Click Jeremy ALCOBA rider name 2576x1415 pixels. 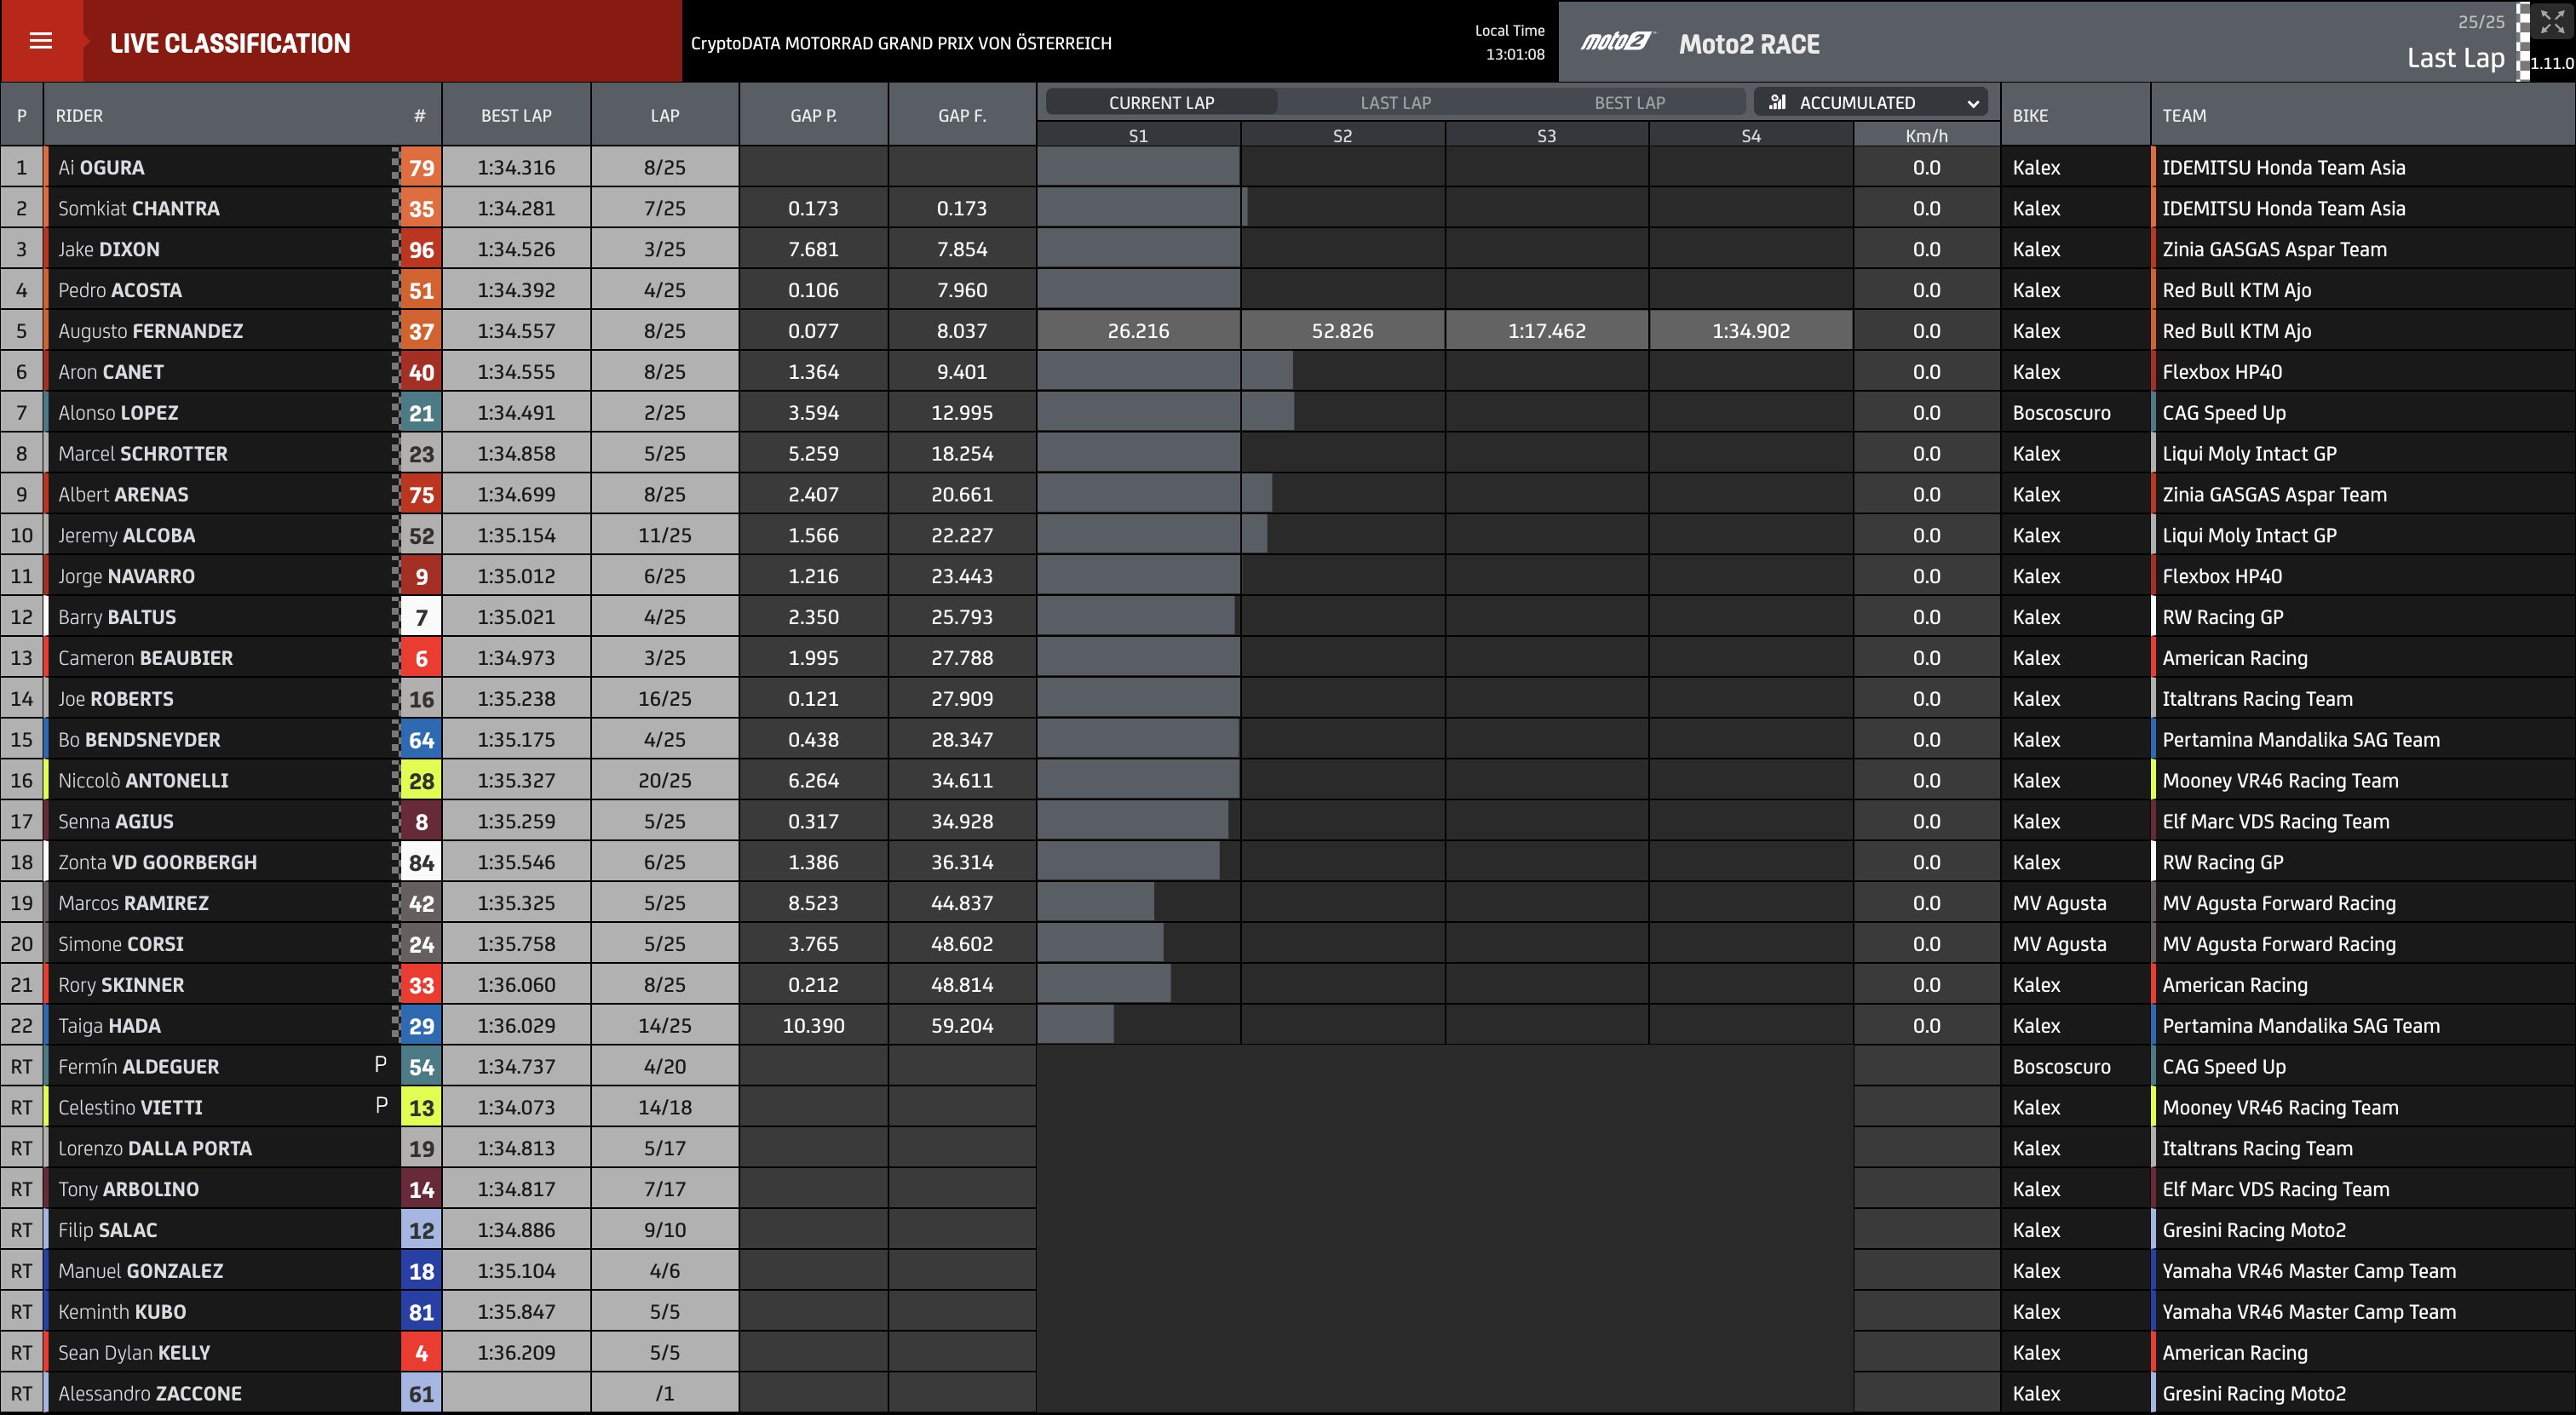pos(127,536)
